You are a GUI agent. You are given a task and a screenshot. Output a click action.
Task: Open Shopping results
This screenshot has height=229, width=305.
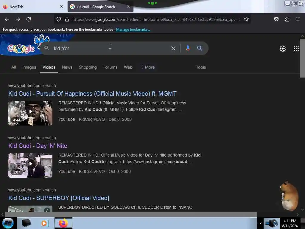point(88,67)
